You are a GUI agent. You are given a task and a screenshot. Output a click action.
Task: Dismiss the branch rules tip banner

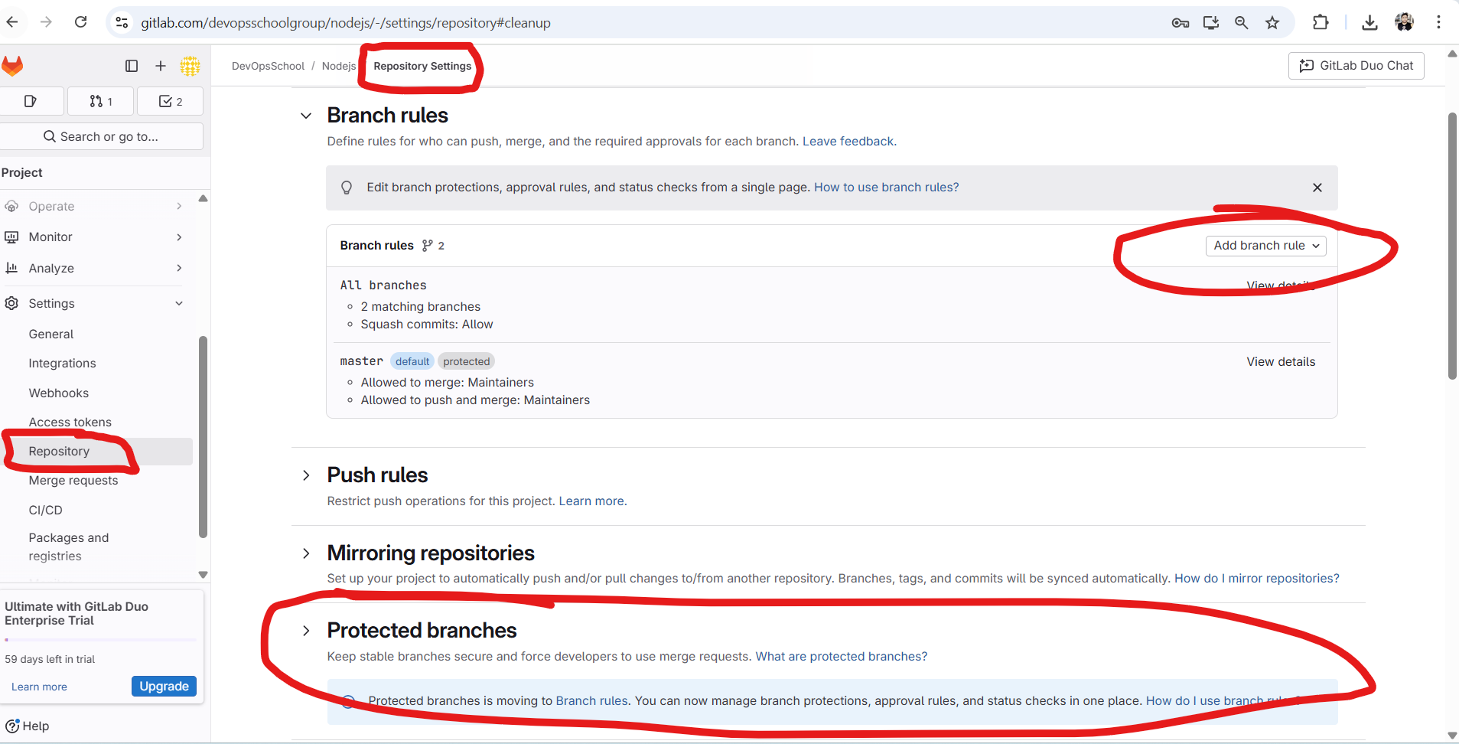[1317, 188]
